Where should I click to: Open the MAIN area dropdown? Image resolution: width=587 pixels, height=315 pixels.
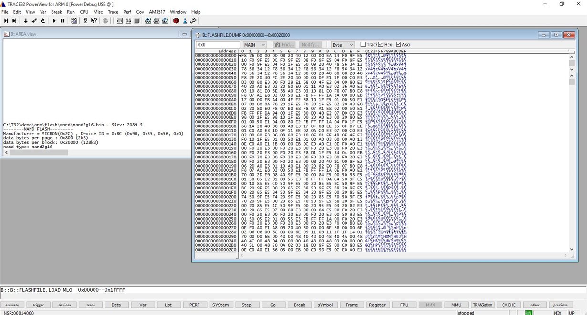click(x=254, y=45)
